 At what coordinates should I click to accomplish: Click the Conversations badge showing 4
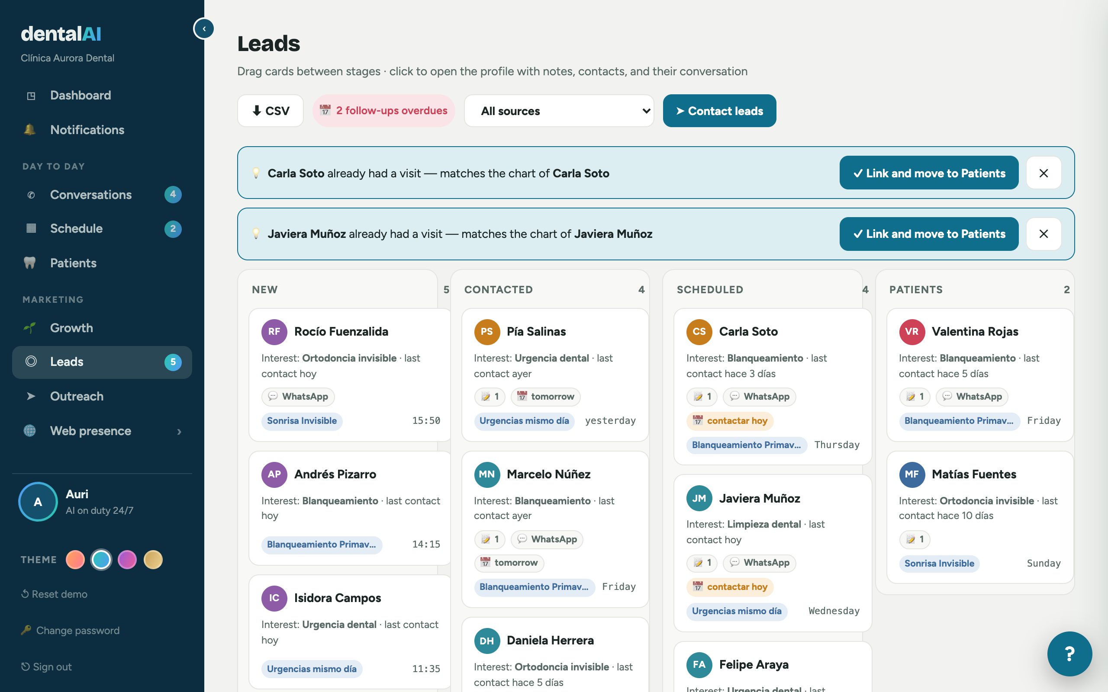[173, 195]
